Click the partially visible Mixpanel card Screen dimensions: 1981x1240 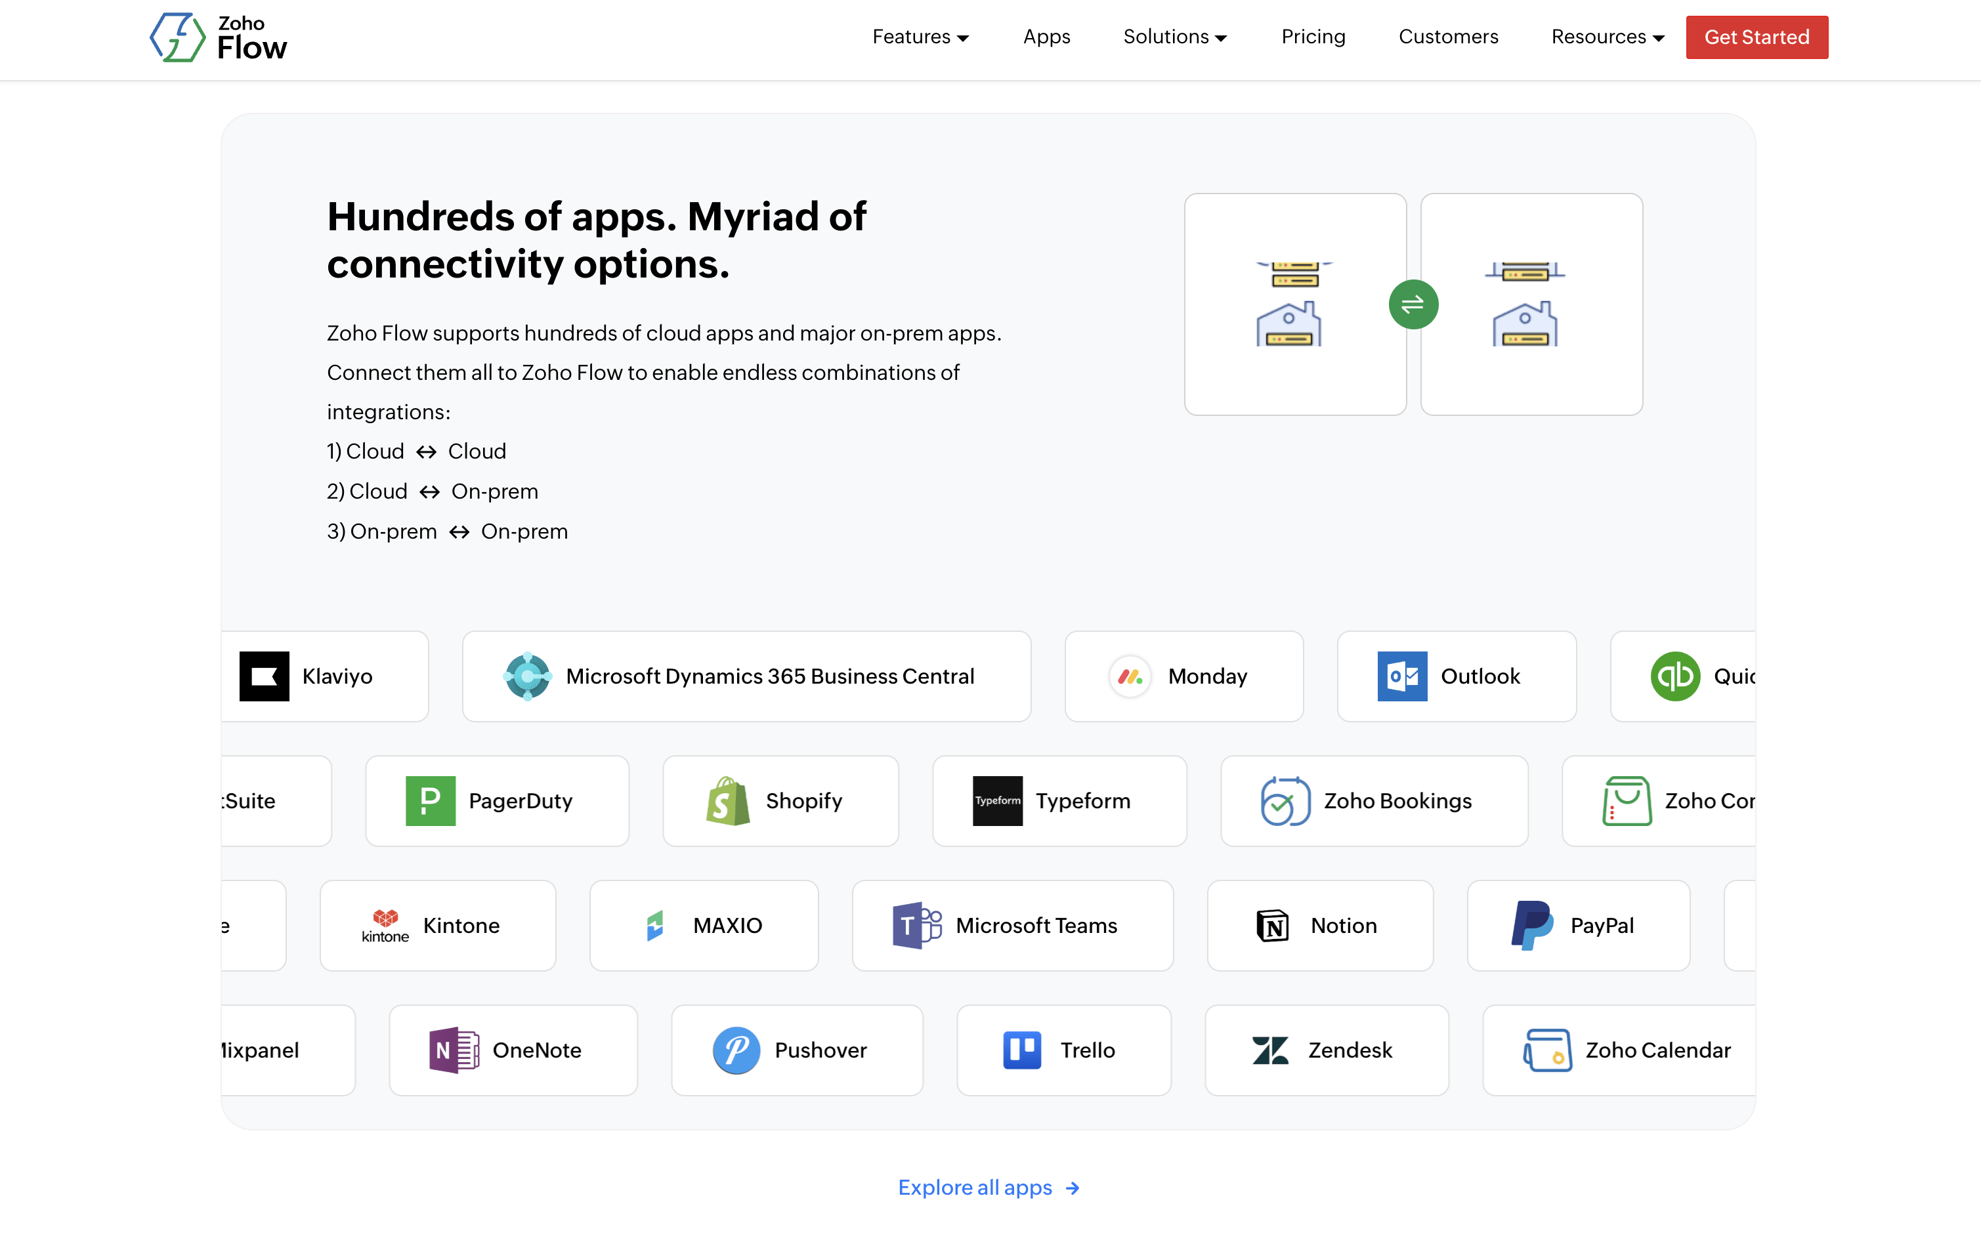(x=288, y=1050)
